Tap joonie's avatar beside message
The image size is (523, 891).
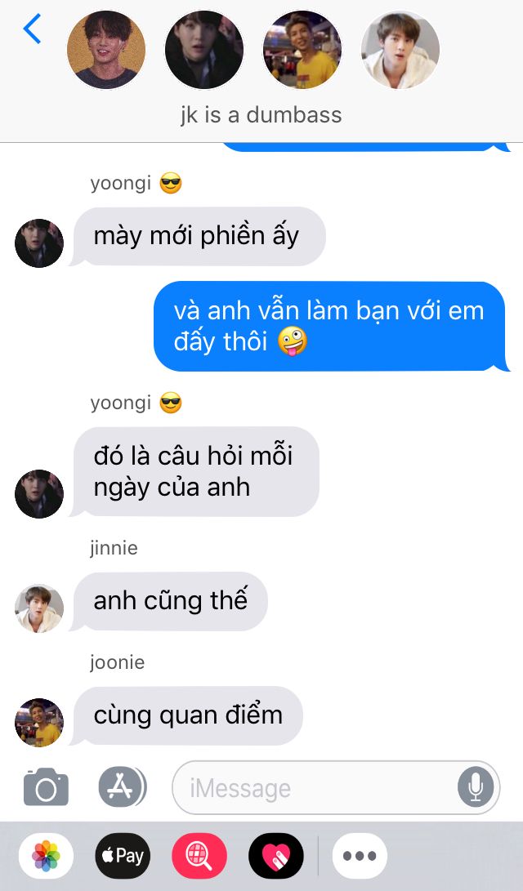coord(39,722)
